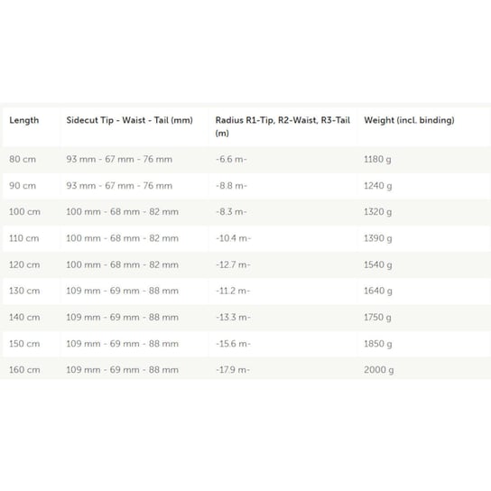
Task: Select the 120 cm length cell
Action: (x=24, y=265)
